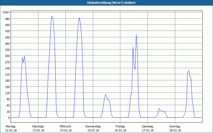Click the 60 y-axis value
Viewport: 213px width, 133px height.
point(8,105)
